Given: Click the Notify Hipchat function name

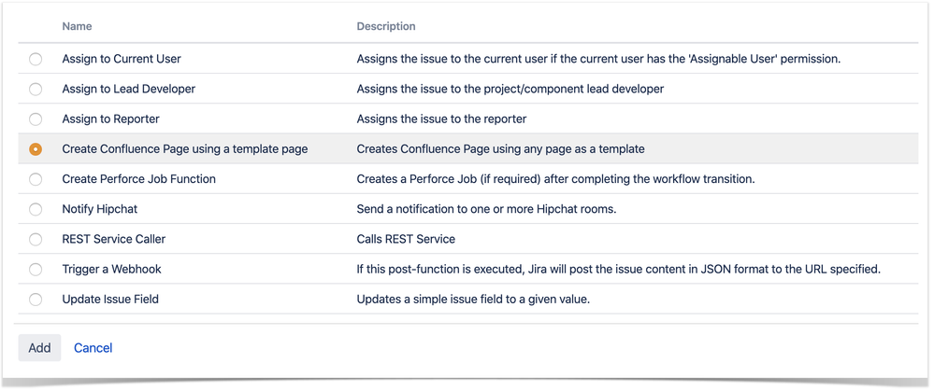Looking at the screenshot, I should click(100, 209).
